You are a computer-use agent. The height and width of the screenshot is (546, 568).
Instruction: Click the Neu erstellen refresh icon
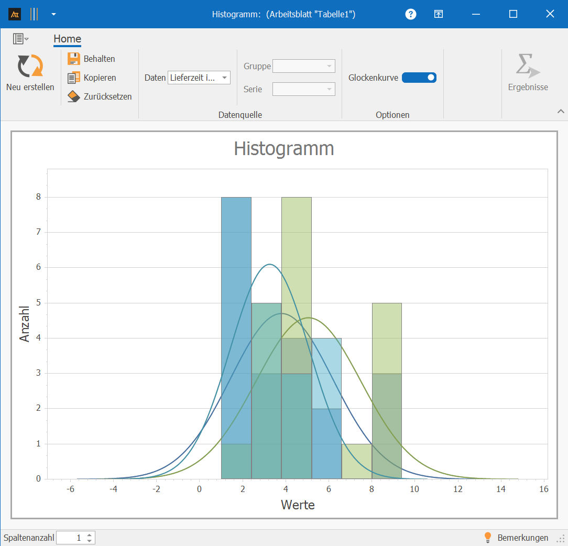[30, 67]
